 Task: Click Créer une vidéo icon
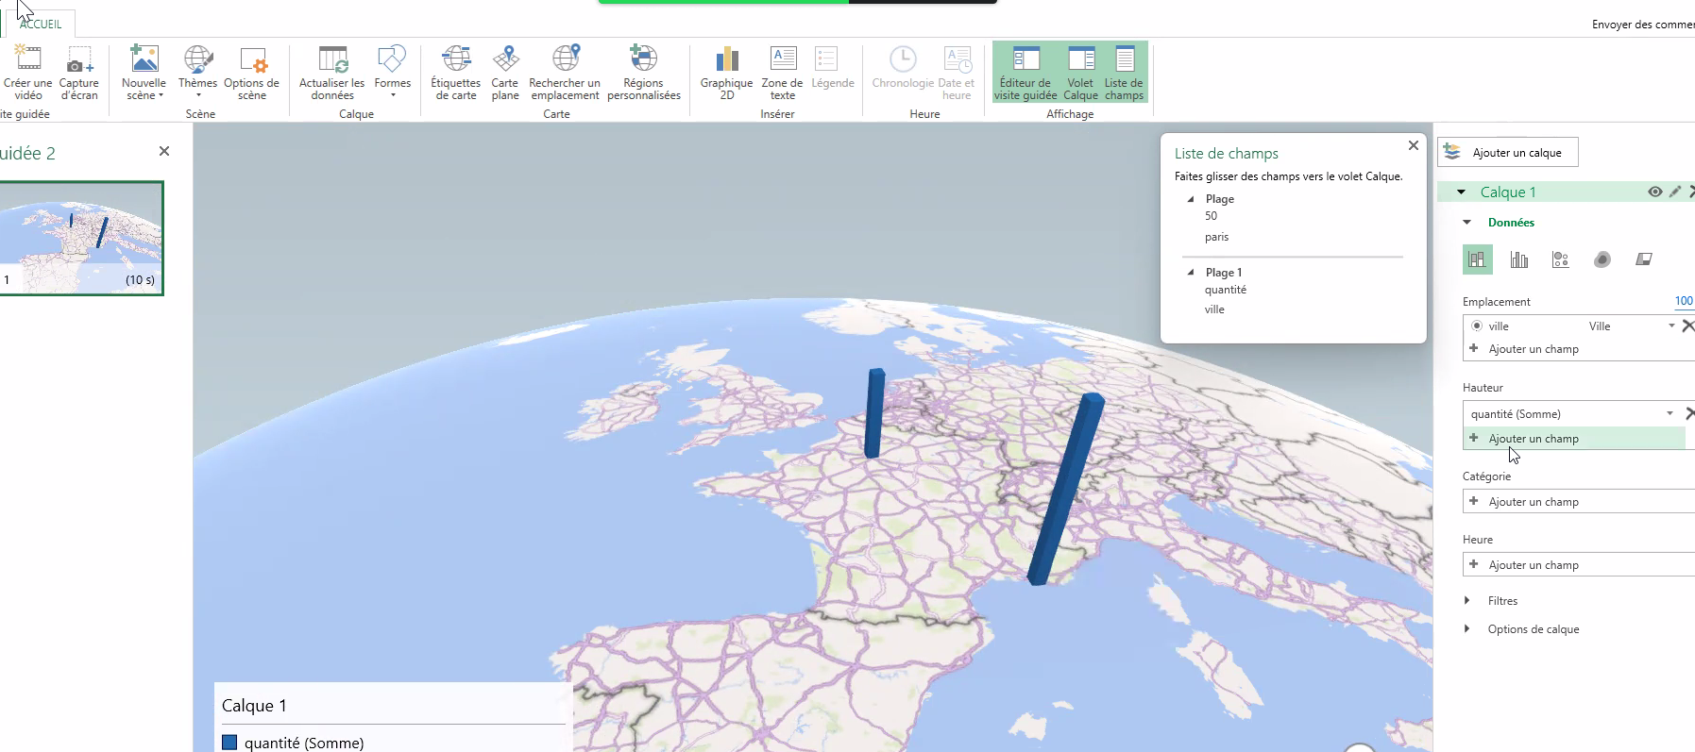(28, 60)
